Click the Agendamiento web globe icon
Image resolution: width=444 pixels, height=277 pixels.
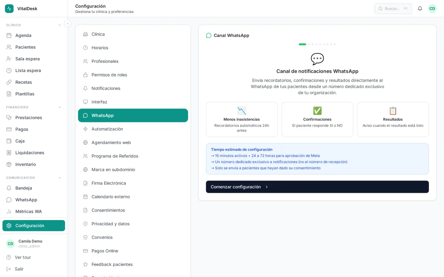[85, 143]
